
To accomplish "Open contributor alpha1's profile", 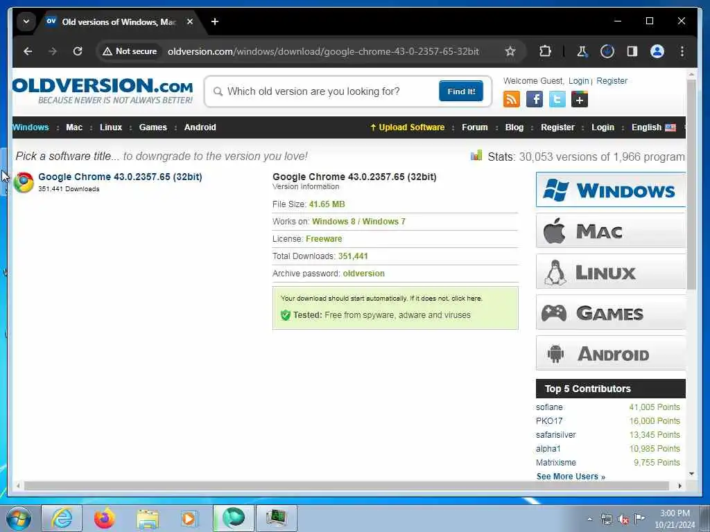I will pyautogui.click(x=548, y=449).
